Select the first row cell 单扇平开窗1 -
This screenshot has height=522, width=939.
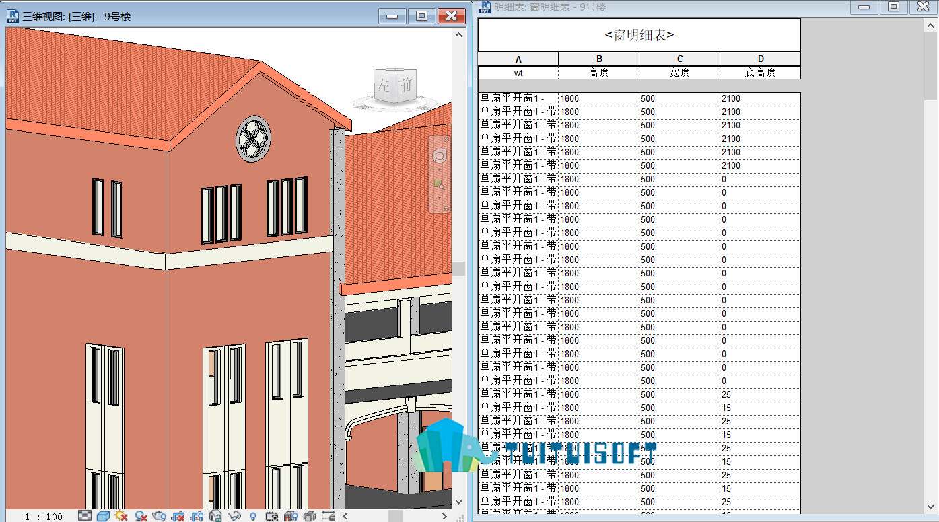coord(518,99)
